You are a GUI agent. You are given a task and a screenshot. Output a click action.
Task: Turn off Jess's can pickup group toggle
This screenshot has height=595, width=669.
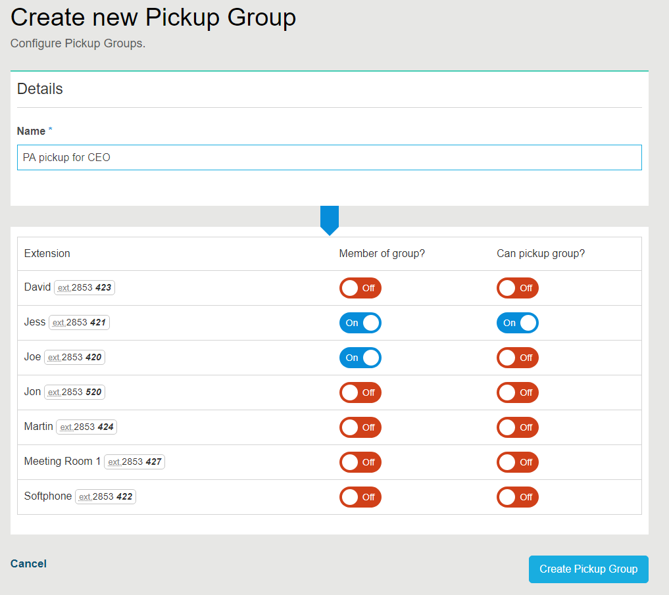(517, 323)
